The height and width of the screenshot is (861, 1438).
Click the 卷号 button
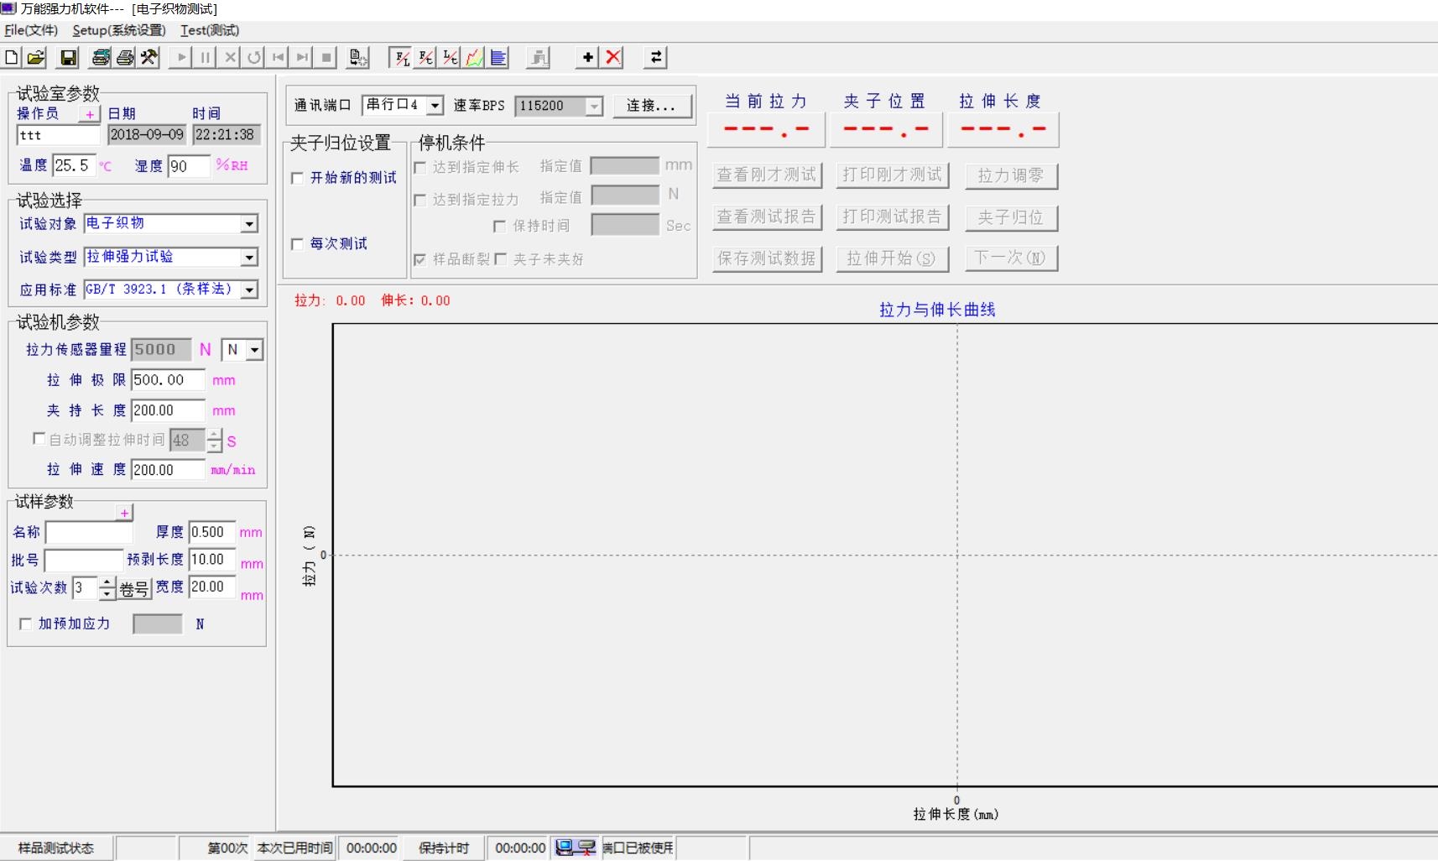[134, 589]
